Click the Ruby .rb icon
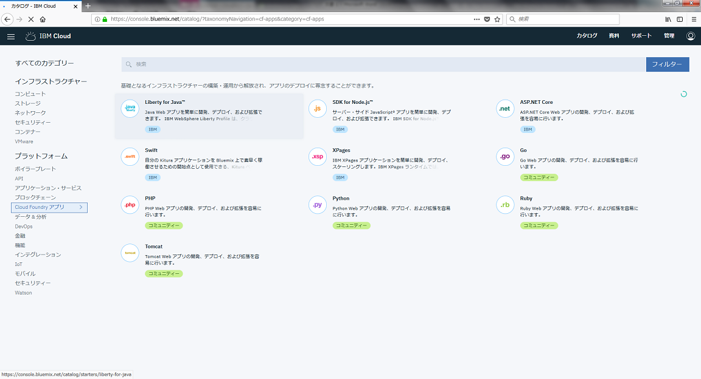The width and height of the screenshot is (701, 379). pyautogui.click(x=504, y=205)
